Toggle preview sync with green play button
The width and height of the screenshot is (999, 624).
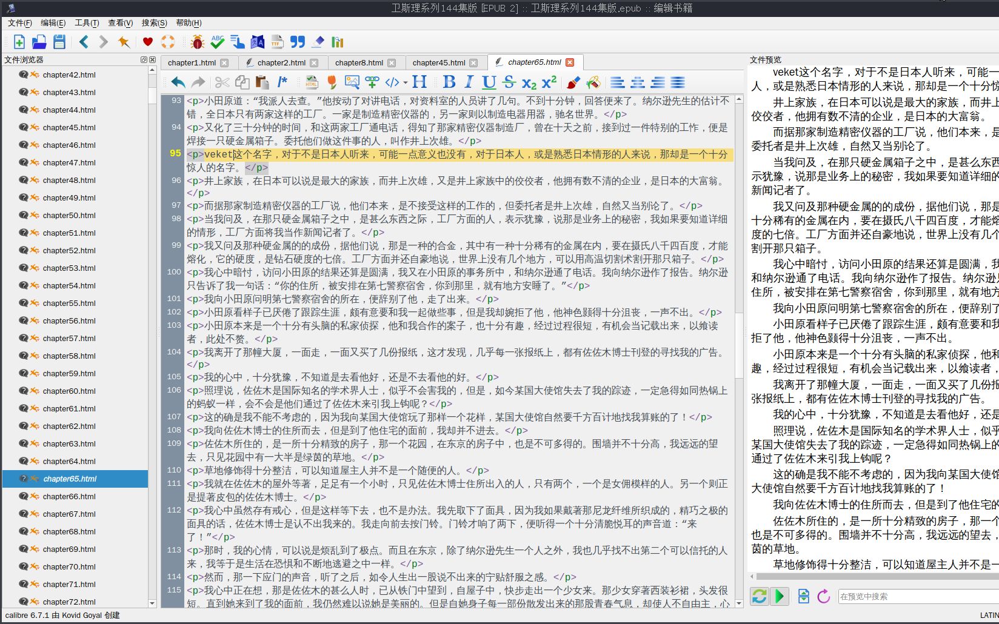tap(780, 596)
